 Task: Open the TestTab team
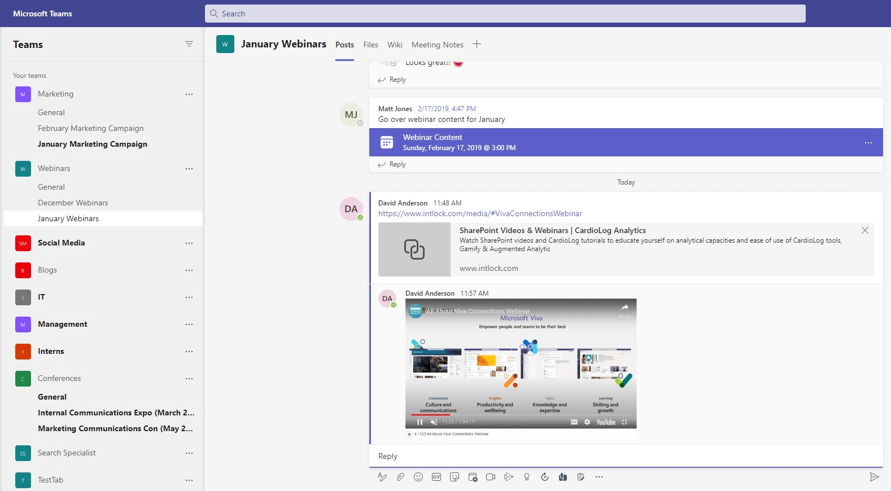(x=50, y=480)
